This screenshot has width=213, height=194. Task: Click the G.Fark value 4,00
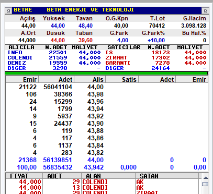(122, 40)
